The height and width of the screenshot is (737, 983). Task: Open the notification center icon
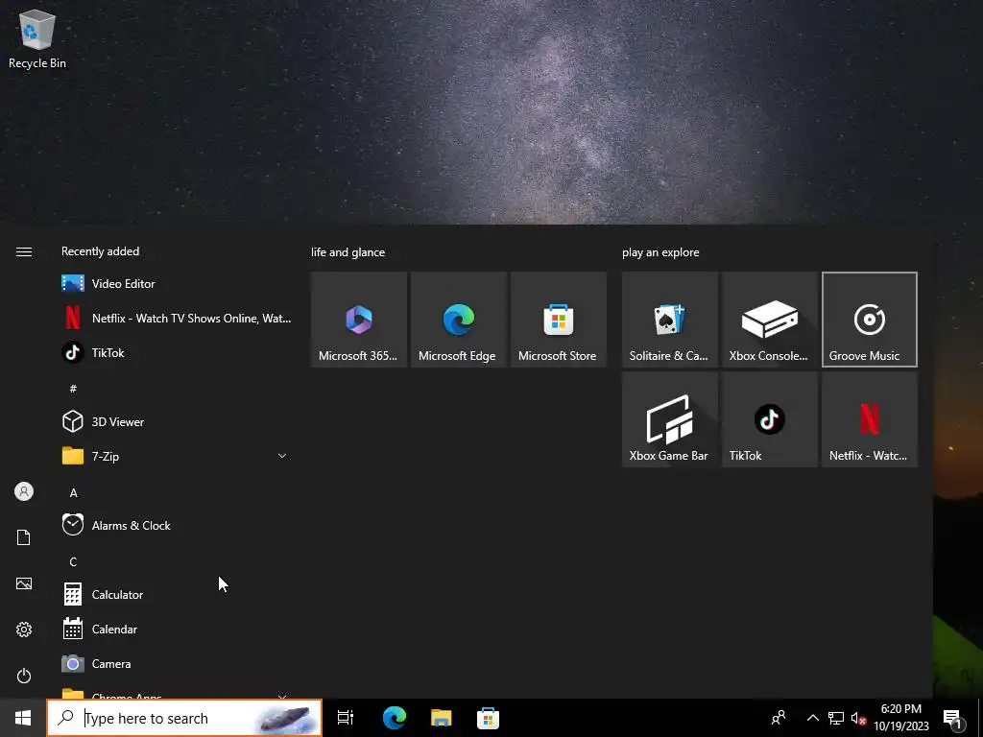(953, 718)
